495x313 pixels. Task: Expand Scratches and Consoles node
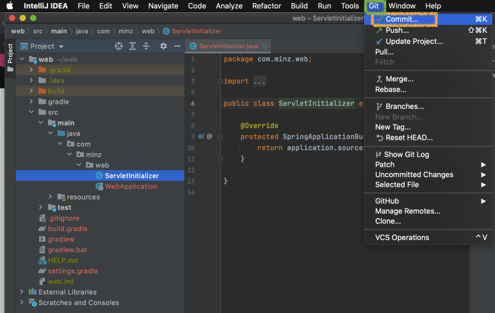22,302
